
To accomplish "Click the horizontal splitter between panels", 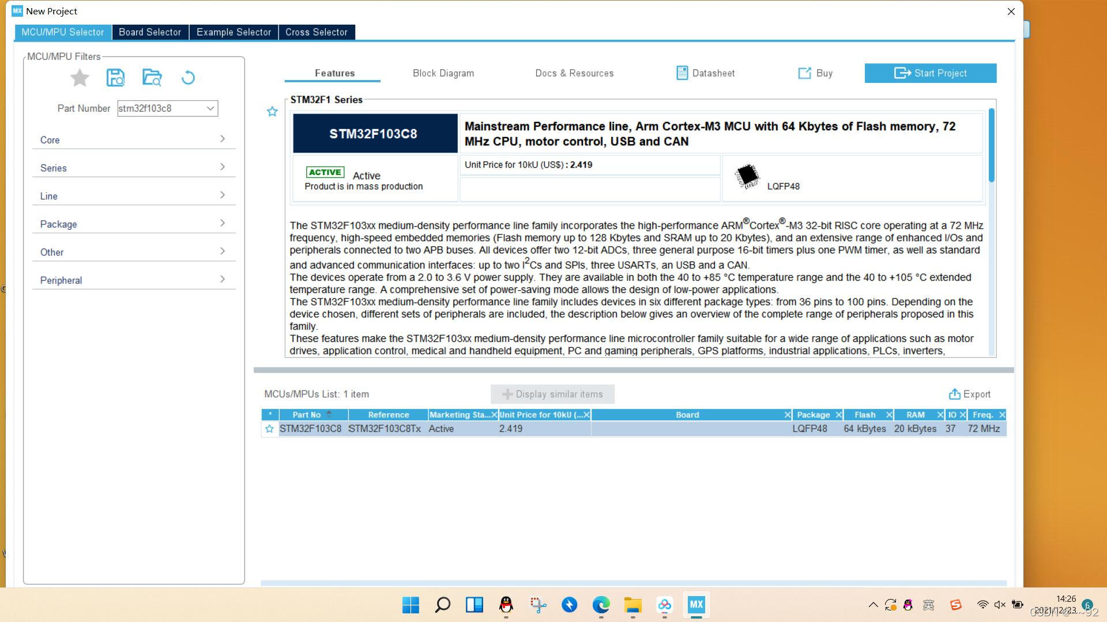I will point(634,370).
